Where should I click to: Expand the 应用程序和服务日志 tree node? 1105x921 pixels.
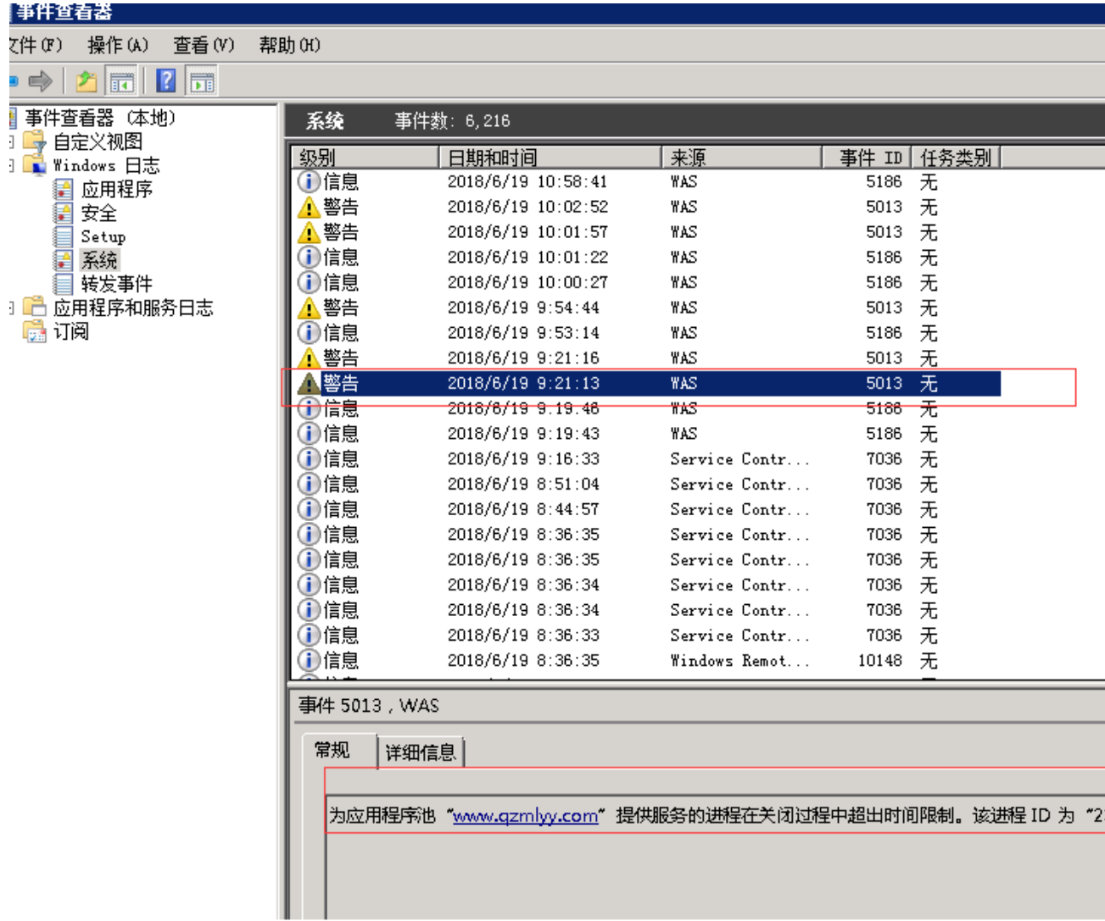point(12,308)
